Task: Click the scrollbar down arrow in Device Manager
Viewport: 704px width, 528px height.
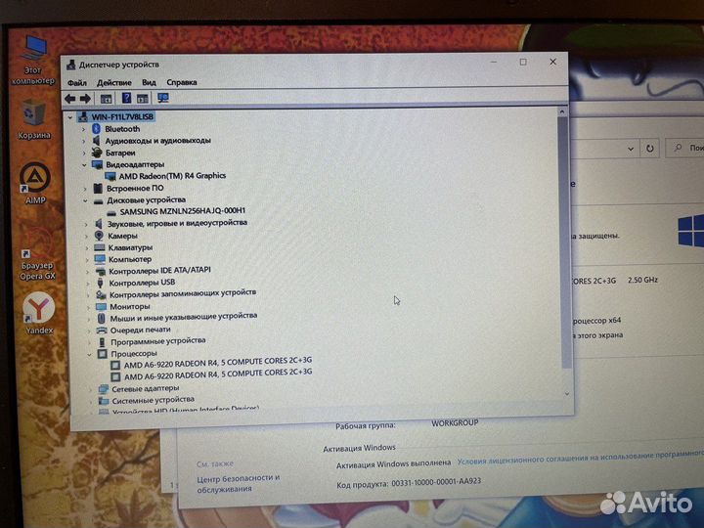Action: [x=566, y=394]
